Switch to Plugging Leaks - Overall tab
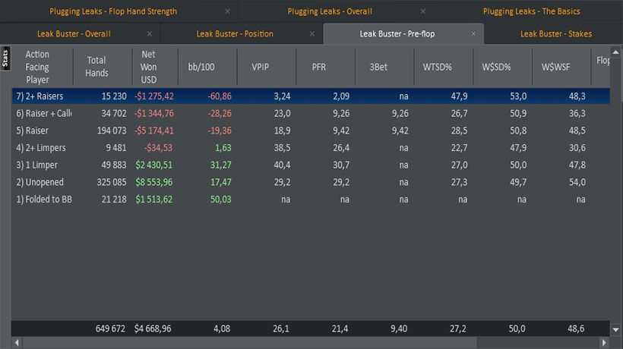 pos(330,11)
